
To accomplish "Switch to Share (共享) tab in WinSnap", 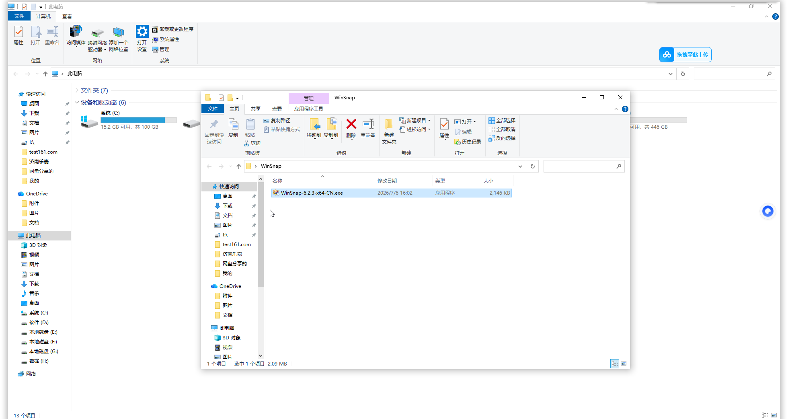I will [256, 109].
